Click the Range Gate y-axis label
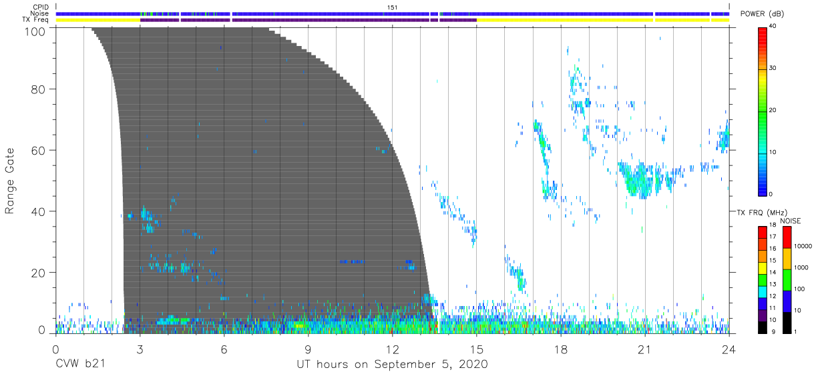Viewport: 820px width, 378px height. pos(10,181)
